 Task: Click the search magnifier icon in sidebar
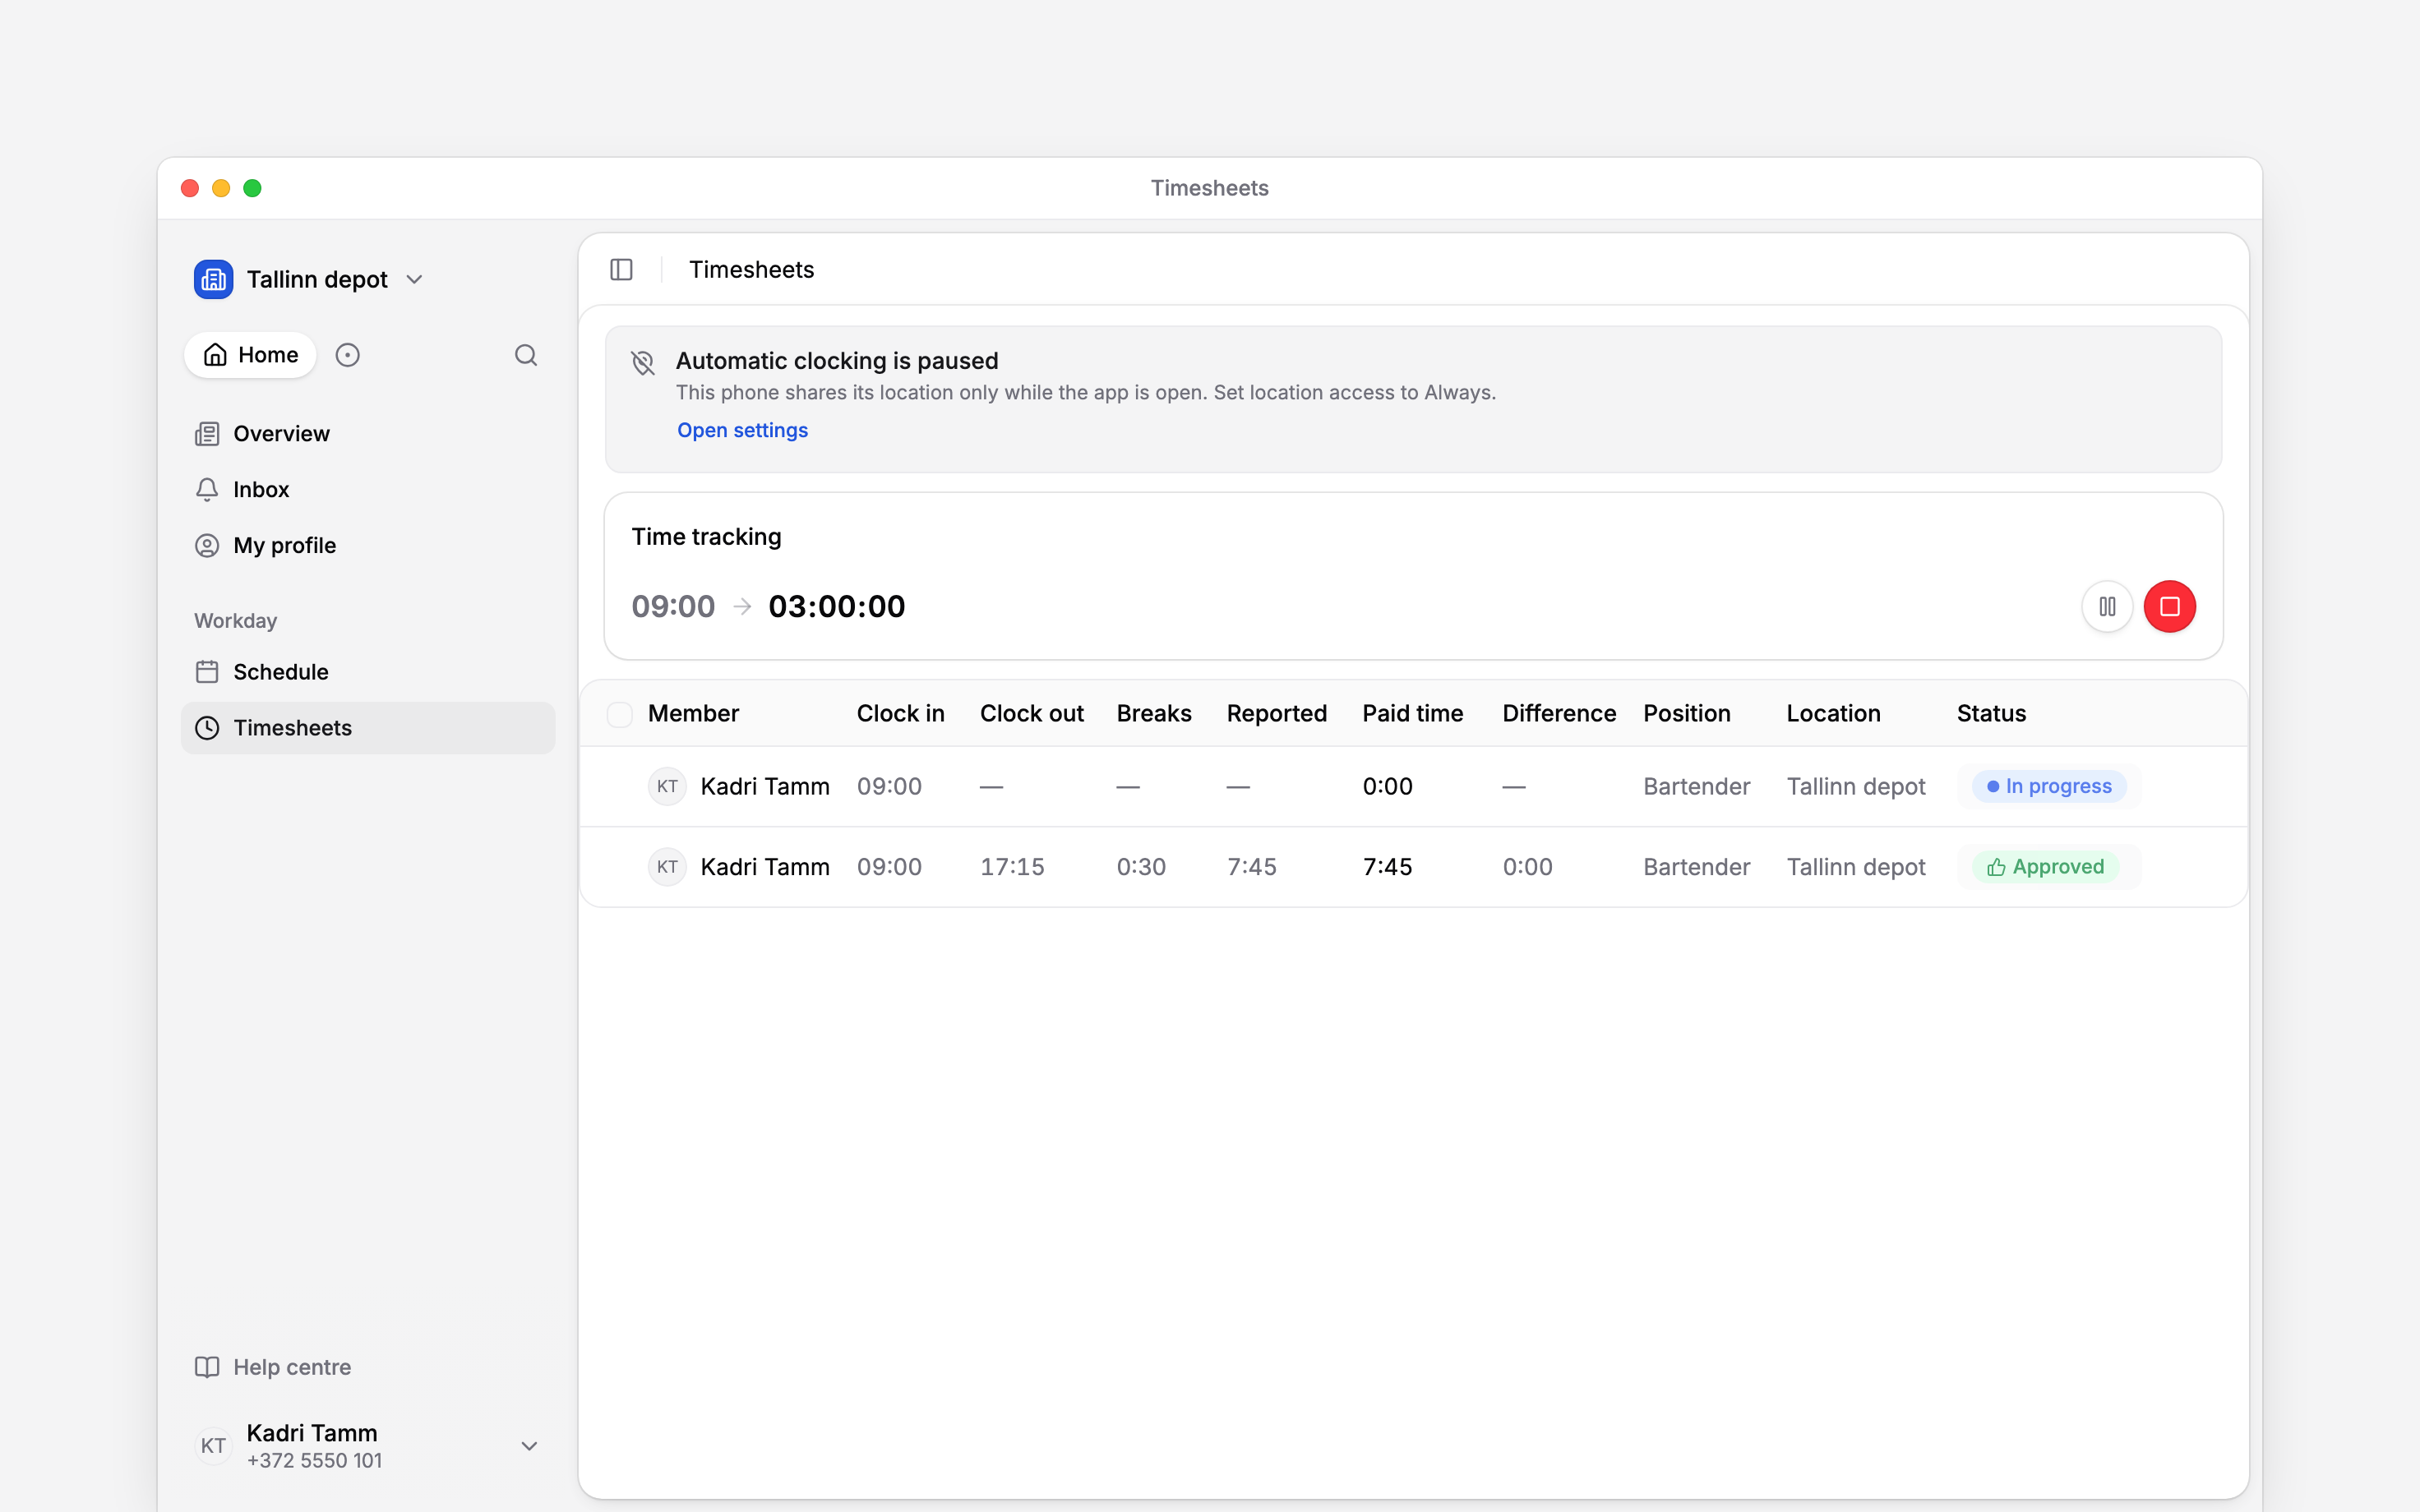coord(526,355)
